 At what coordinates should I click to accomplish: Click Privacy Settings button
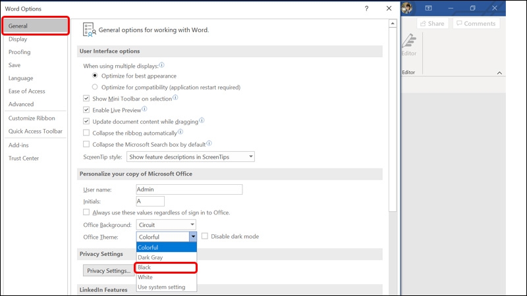pos(109,270)
